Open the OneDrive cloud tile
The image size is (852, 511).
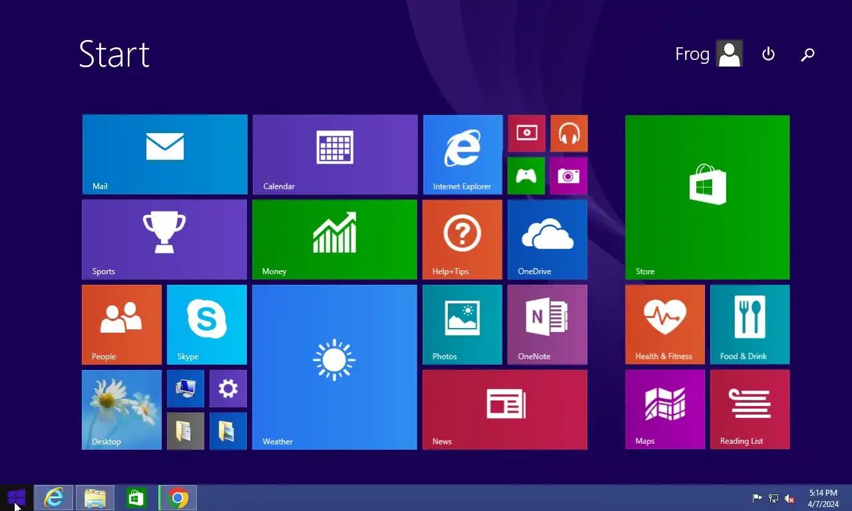coord(548,240)
